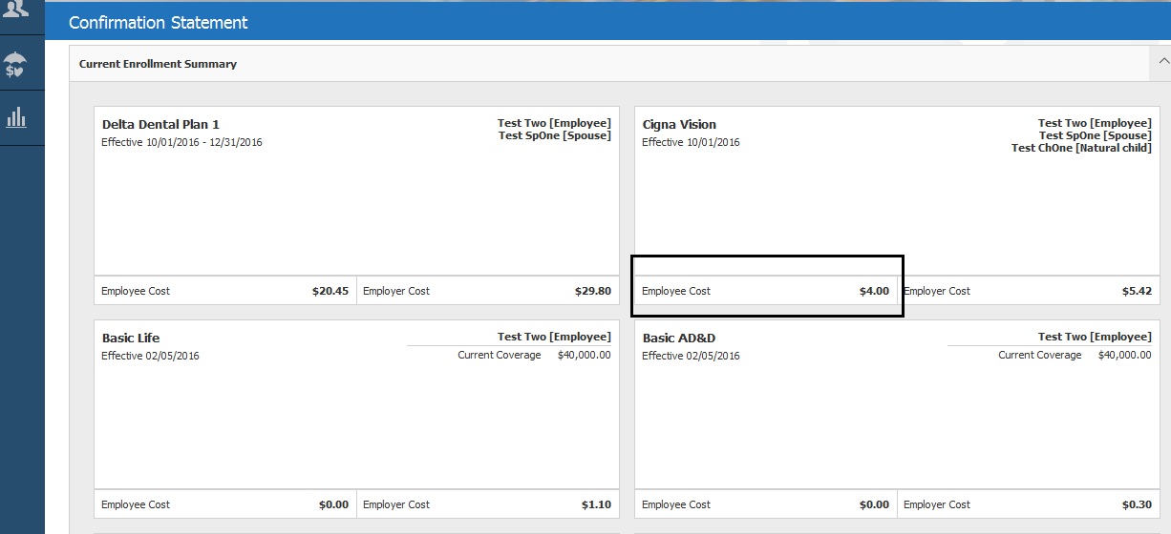Click Delta Dental employer cost $29.80
The width and height of the screenshot is (1171, 534).
pos(592,291)
